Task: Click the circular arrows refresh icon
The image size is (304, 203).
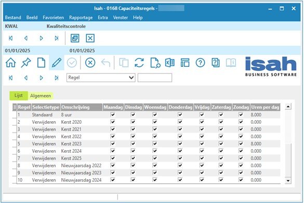Action: coord(139,63)
